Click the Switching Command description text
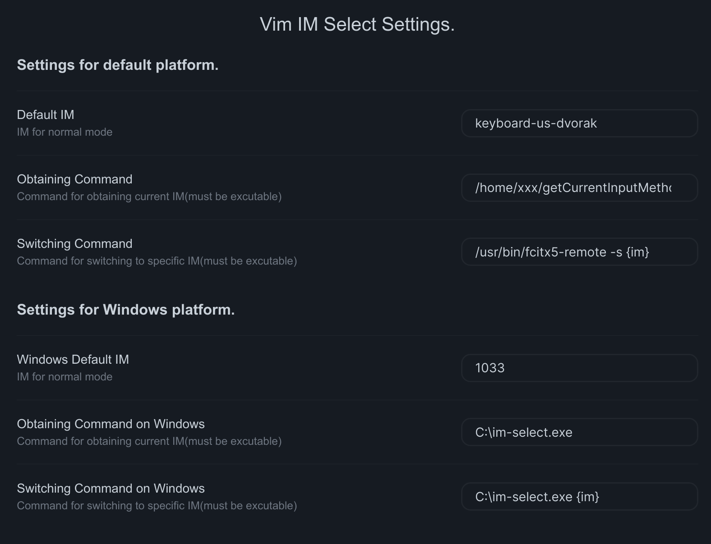 pyautogui.click(x=157, y=261)
